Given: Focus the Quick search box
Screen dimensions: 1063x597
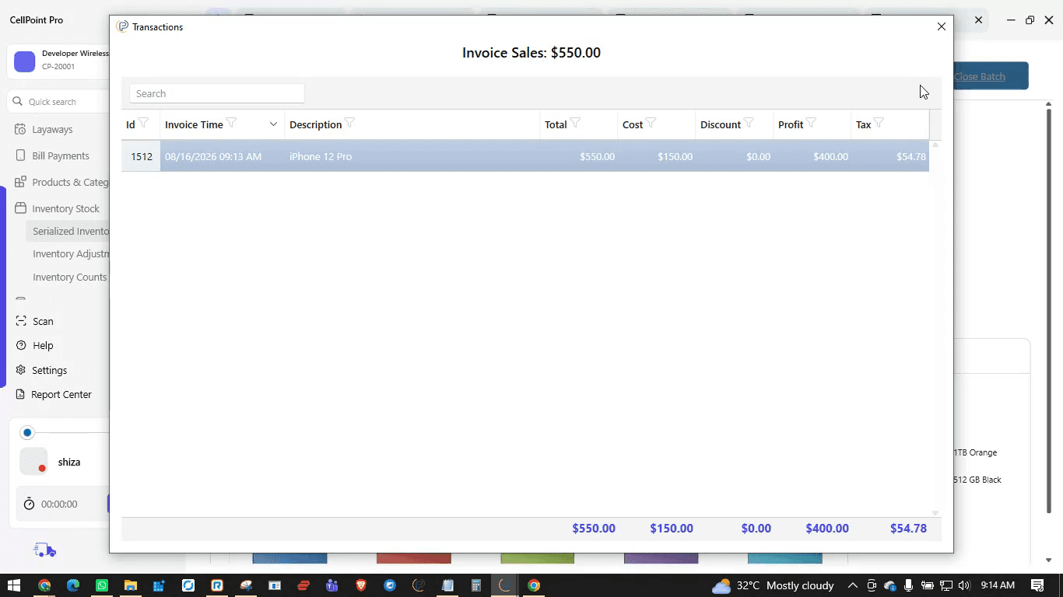Looking at the screenshot, I should pyautogui.click(x=58, y=101).
